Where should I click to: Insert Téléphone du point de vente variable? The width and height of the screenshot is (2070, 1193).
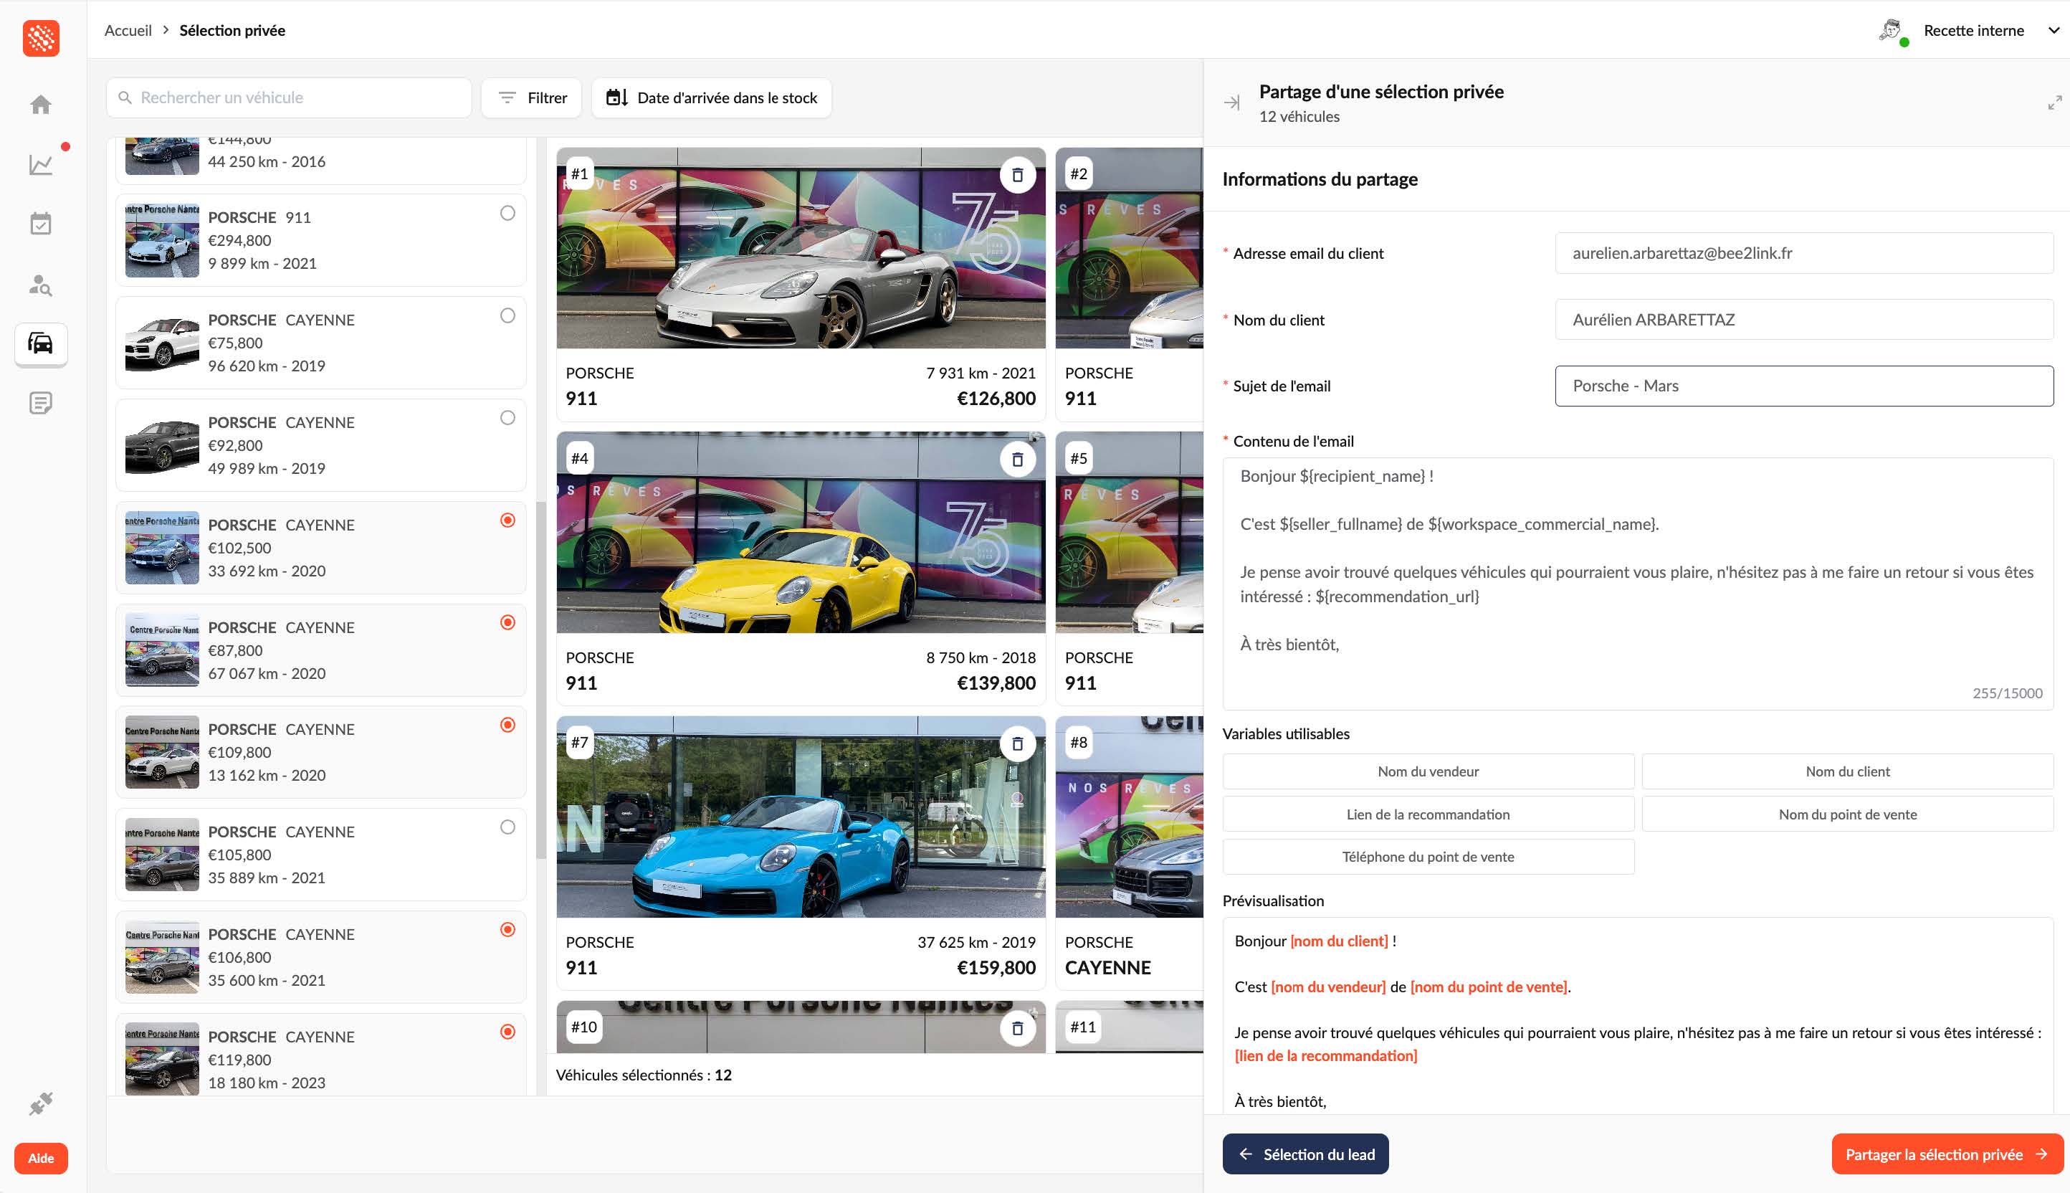(1428, 856)
